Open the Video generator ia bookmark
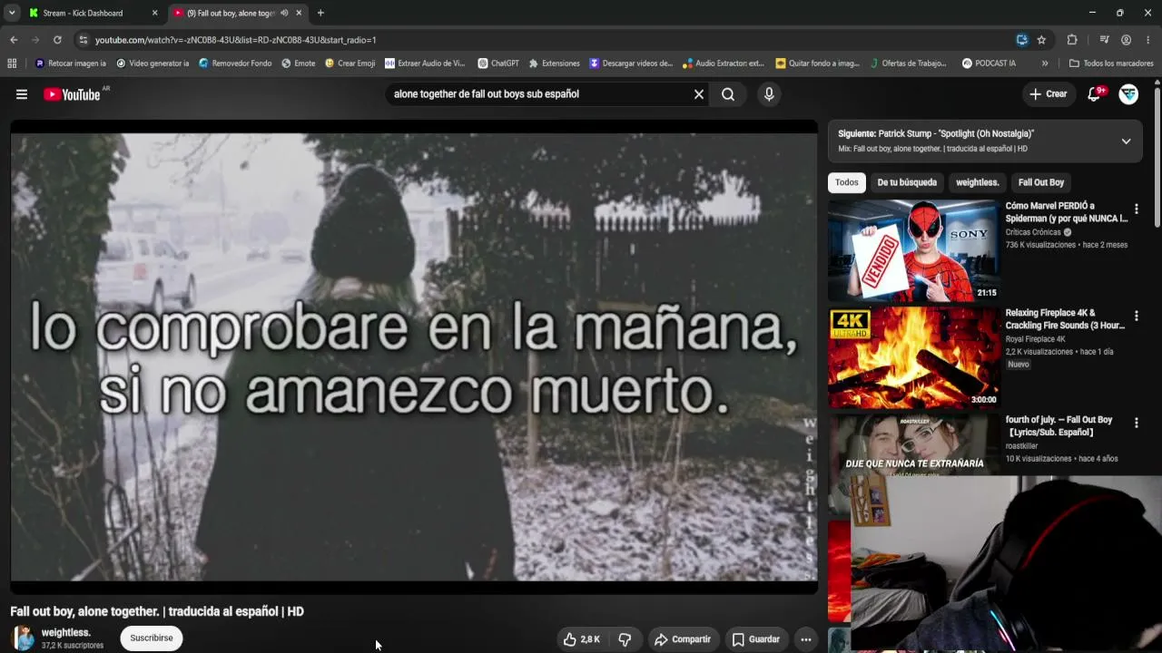 (153, 63)
